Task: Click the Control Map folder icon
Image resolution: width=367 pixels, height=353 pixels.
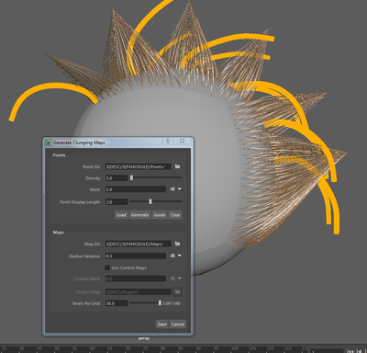Action: (177, 291)
